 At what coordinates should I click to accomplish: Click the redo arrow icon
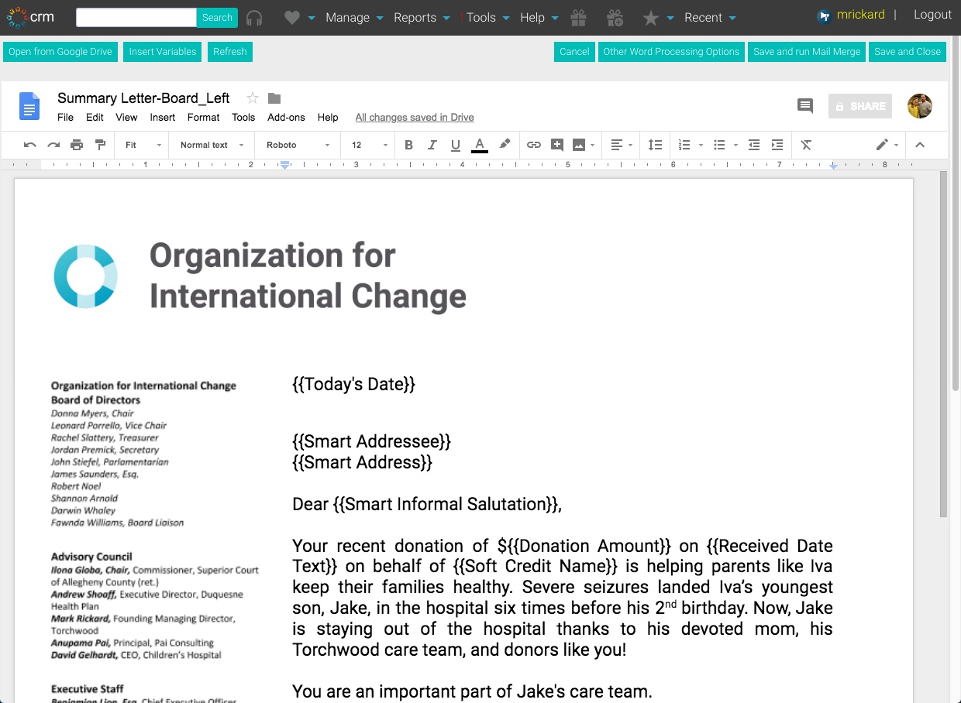click(x=53, y=145)
